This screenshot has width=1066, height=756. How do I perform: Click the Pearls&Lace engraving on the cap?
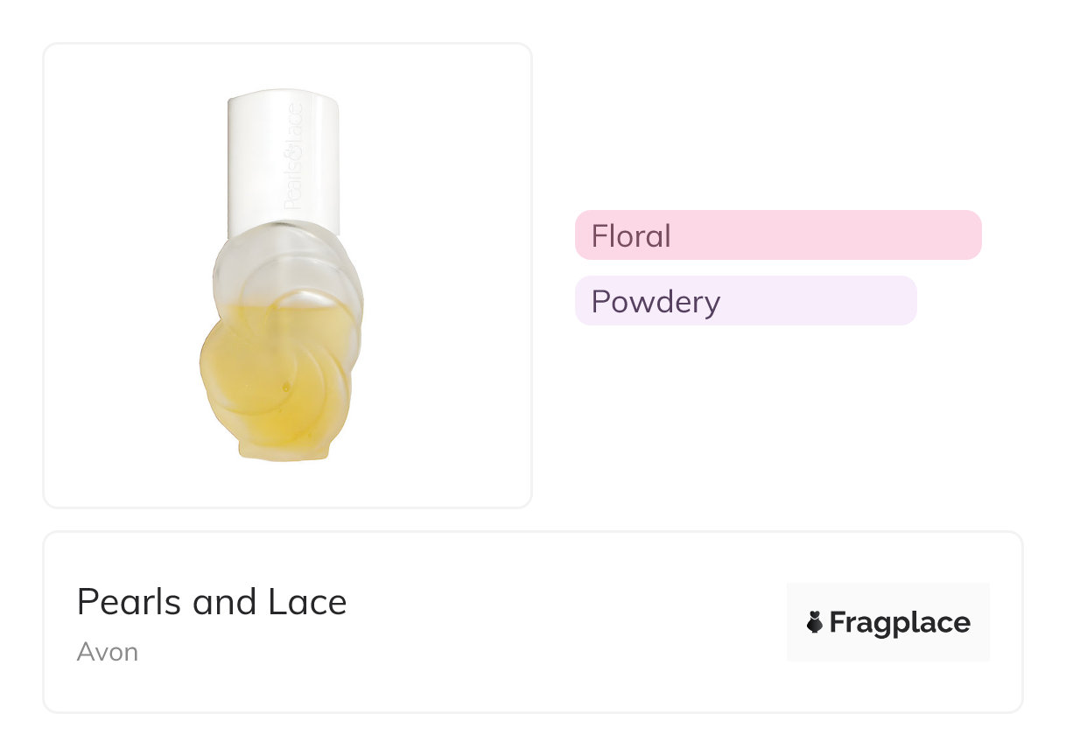294,157
